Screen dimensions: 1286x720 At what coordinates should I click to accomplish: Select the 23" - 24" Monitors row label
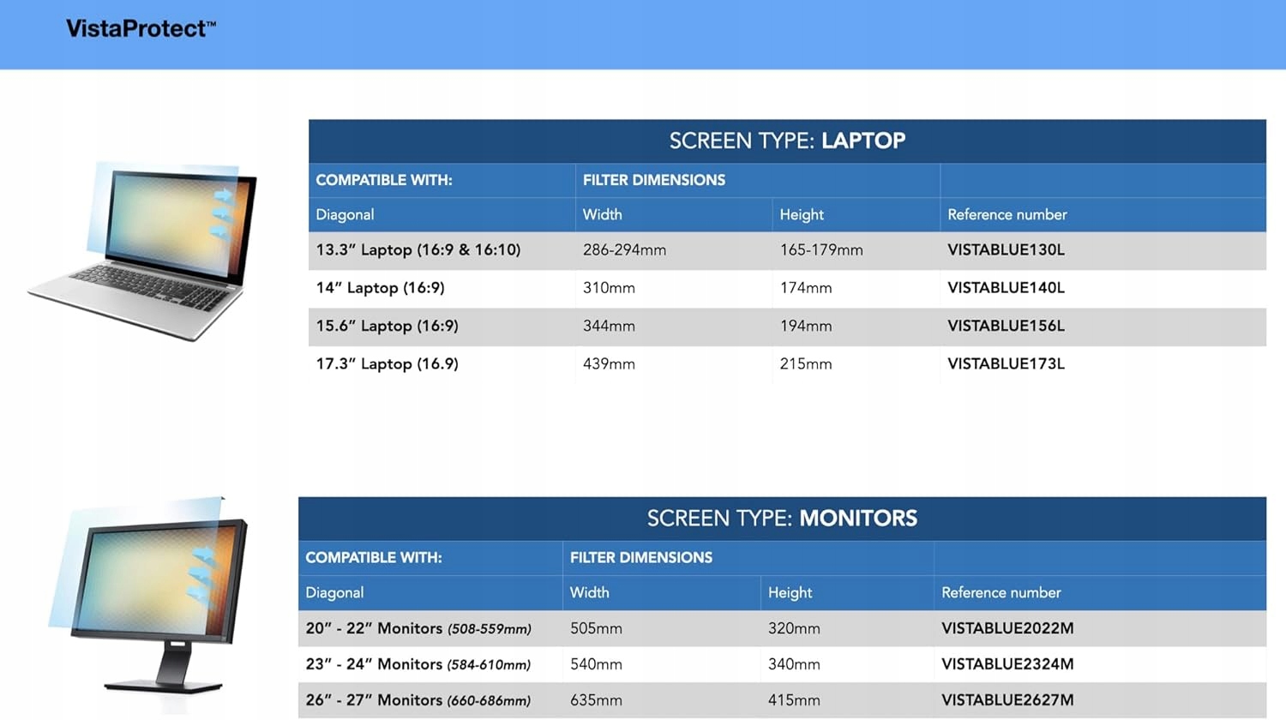pos(418,664)
